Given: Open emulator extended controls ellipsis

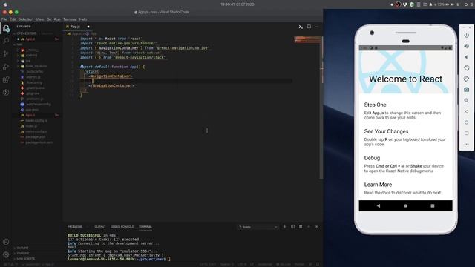Looking at the screenshot, I should 467,144.
